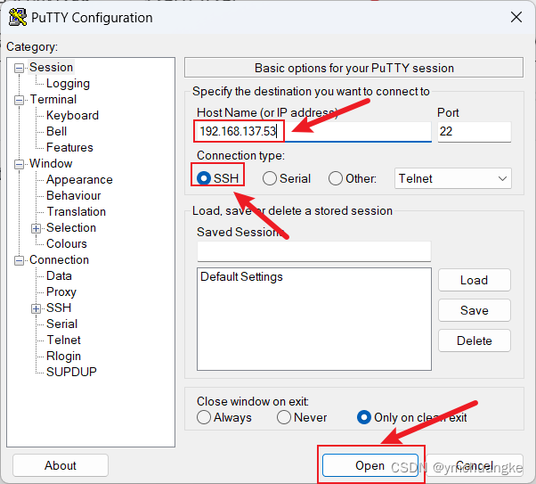Collapse the Terminal tree node
The height and width of the screenshot is (484, 536).
(20, 101)
